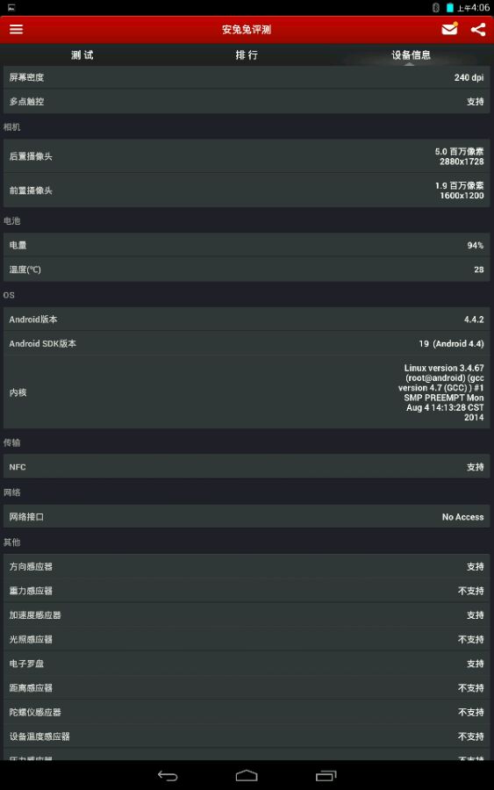The image size is (494, 790).
Task: Tap the Bluetooth status bar icon
Action: [x=436, y=8]
